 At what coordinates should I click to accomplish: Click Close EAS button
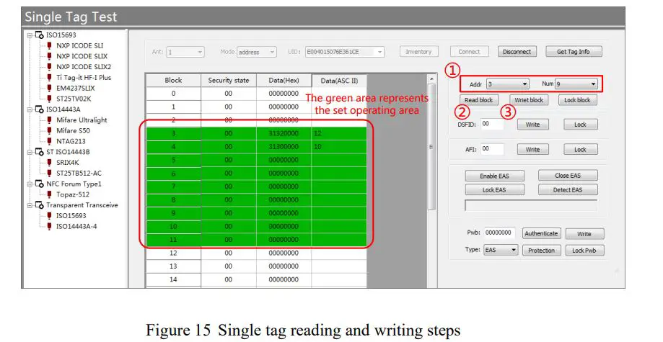[568, 176]
